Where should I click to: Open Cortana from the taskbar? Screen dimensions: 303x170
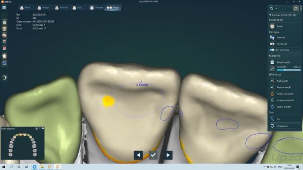(19, 167)
